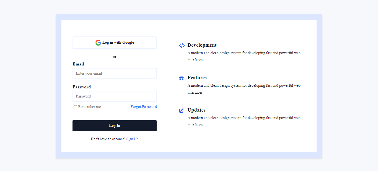This screenshot has width=378, height=171.
Task: Click "Don't have an account?" text
Action: click(108, 139)
